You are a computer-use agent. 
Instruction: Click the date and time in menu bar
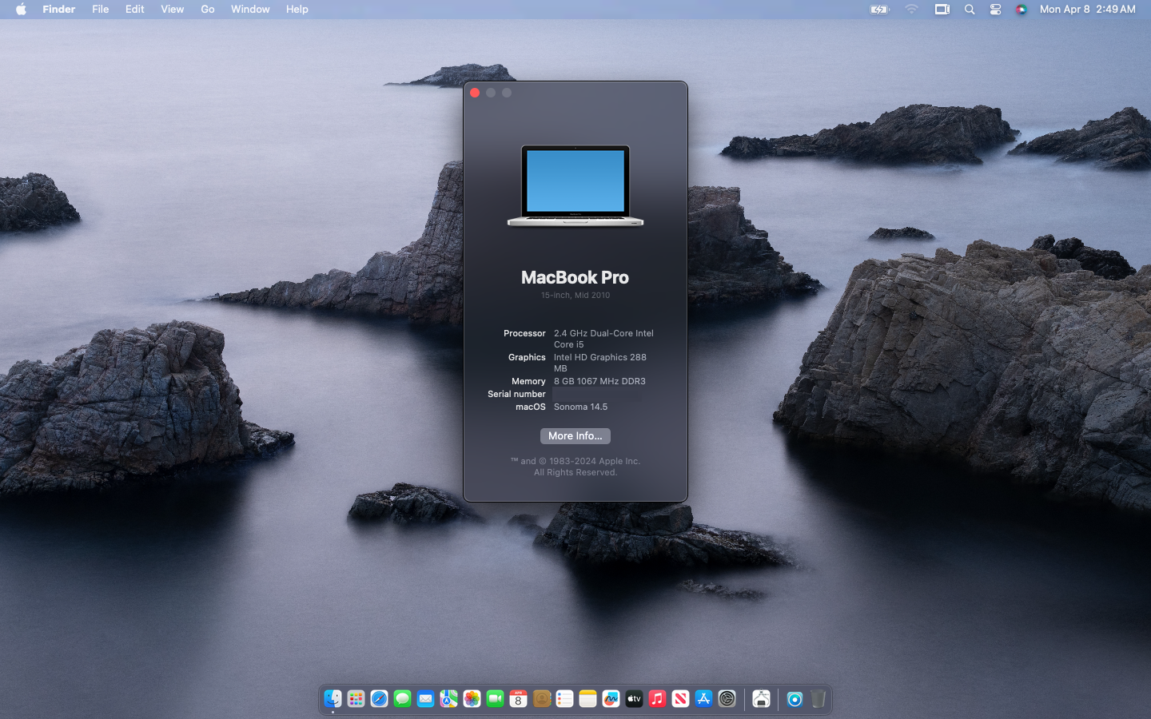(x=1088, y=10)
